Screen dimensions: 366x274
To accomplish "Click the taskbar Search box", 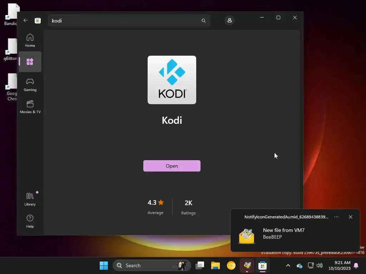I will [152, 265].
